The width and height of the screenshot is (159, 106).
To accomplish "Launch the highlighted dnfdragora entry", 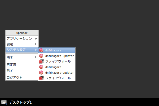I will (57, 50).
